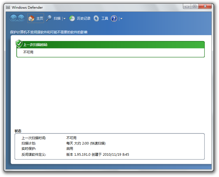The image size is (219, 177).
Task: Maximize the Windows Defender window
Action: [195, 6]
